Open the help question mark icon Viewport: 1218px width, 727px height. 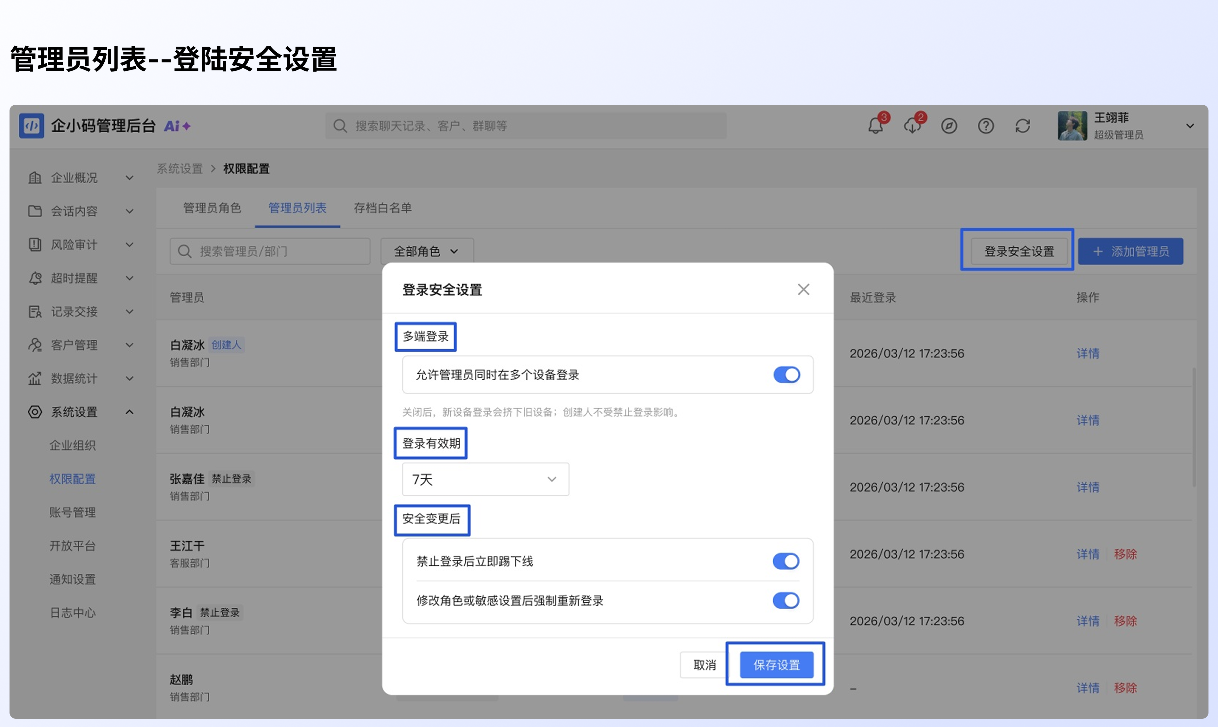point(986,126)
